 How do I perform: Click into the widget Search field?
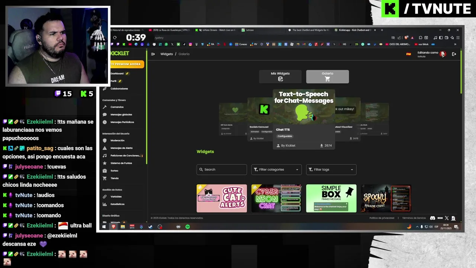222,169
